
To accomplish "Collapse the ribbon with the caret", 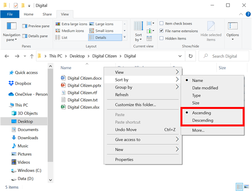I will [x=241, y=14].
